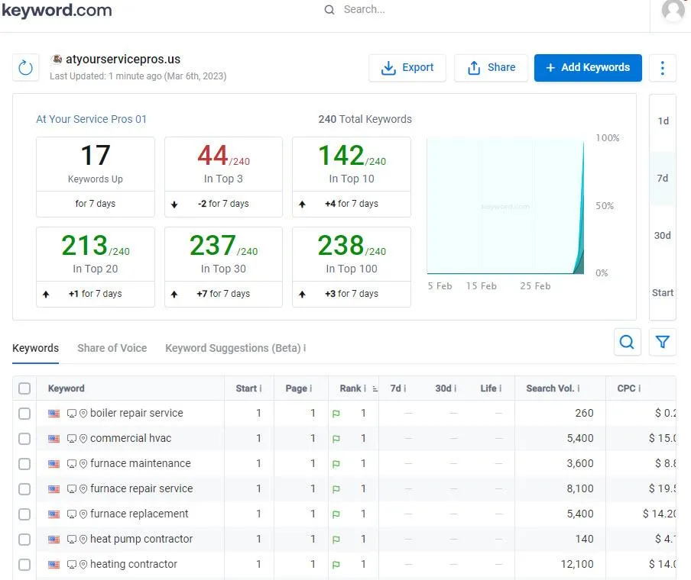Screen dimensions: 691x580
Task: Select the furnace replacement row checkbox
Action: [x=24, y=514]
